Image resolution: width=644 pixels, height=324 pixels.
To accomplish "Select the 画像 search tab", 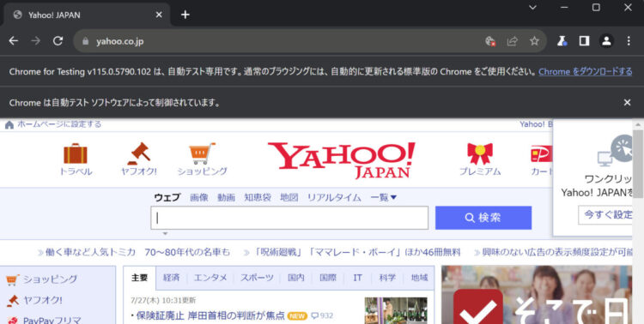I will pos(199,197).
